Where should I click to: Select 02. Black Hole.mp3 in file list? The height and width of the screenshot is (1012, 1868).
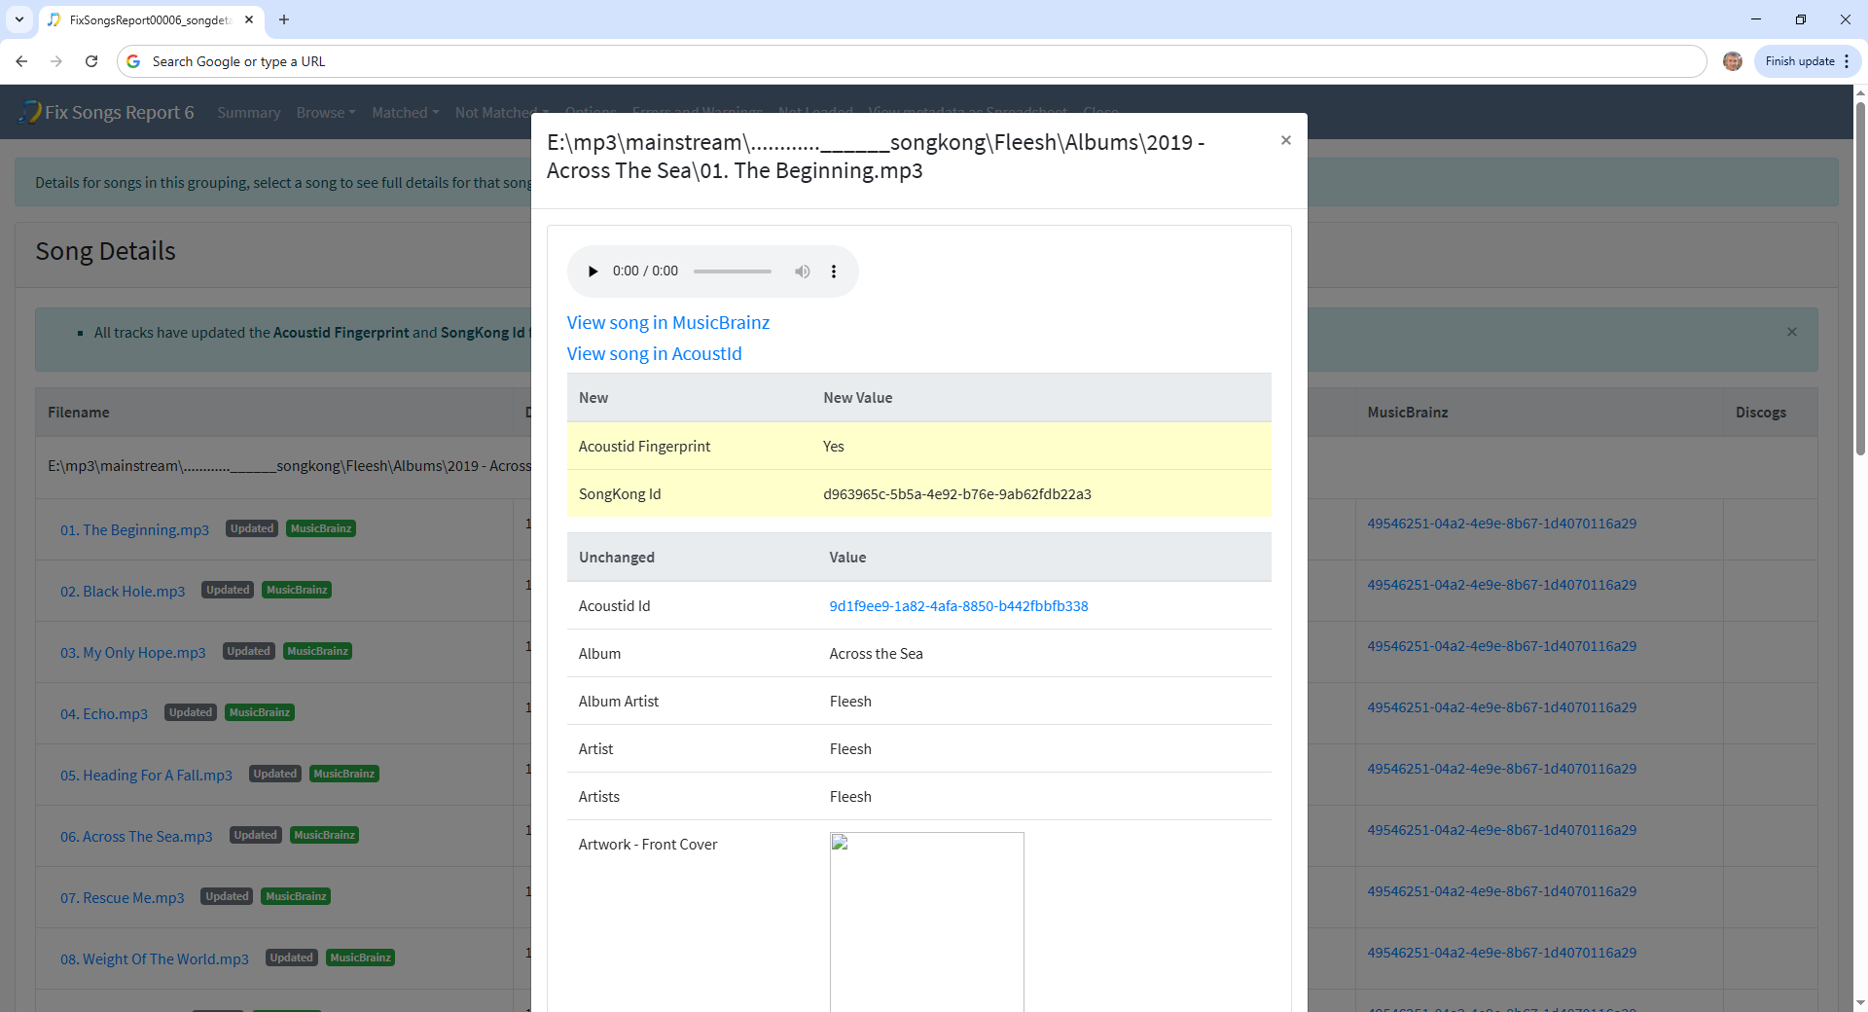(x=123, y=592)
